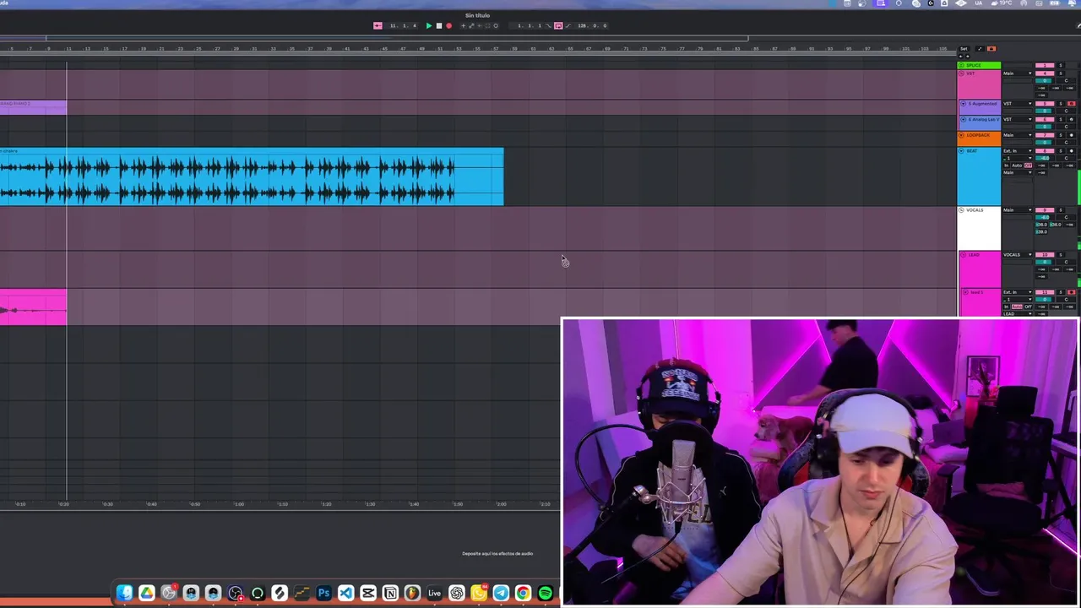Toggle the Automation Arm icon in transport
Image resolution: width=1081 pixels, height=608 pixels.
(471, 25)
